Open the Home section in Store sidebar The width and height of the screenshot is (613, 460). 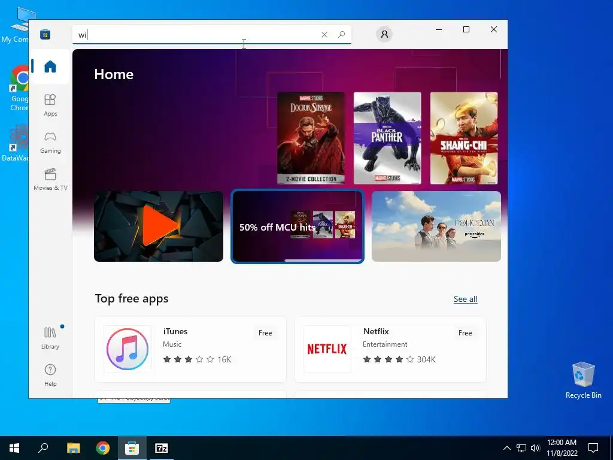coord(50,66)
